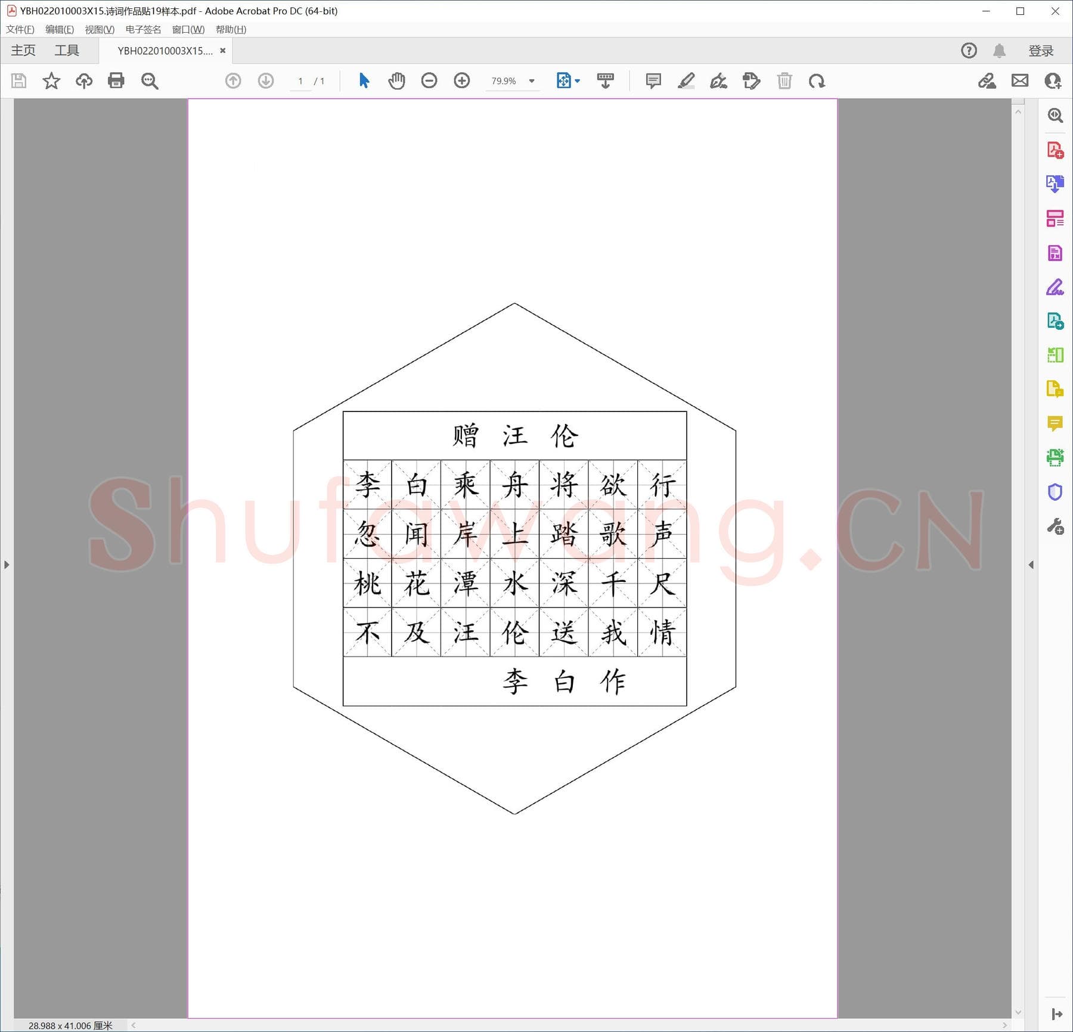Open the 编辑 menu
This screenshot has height=1032, width=1073.
tap(60, 29)
